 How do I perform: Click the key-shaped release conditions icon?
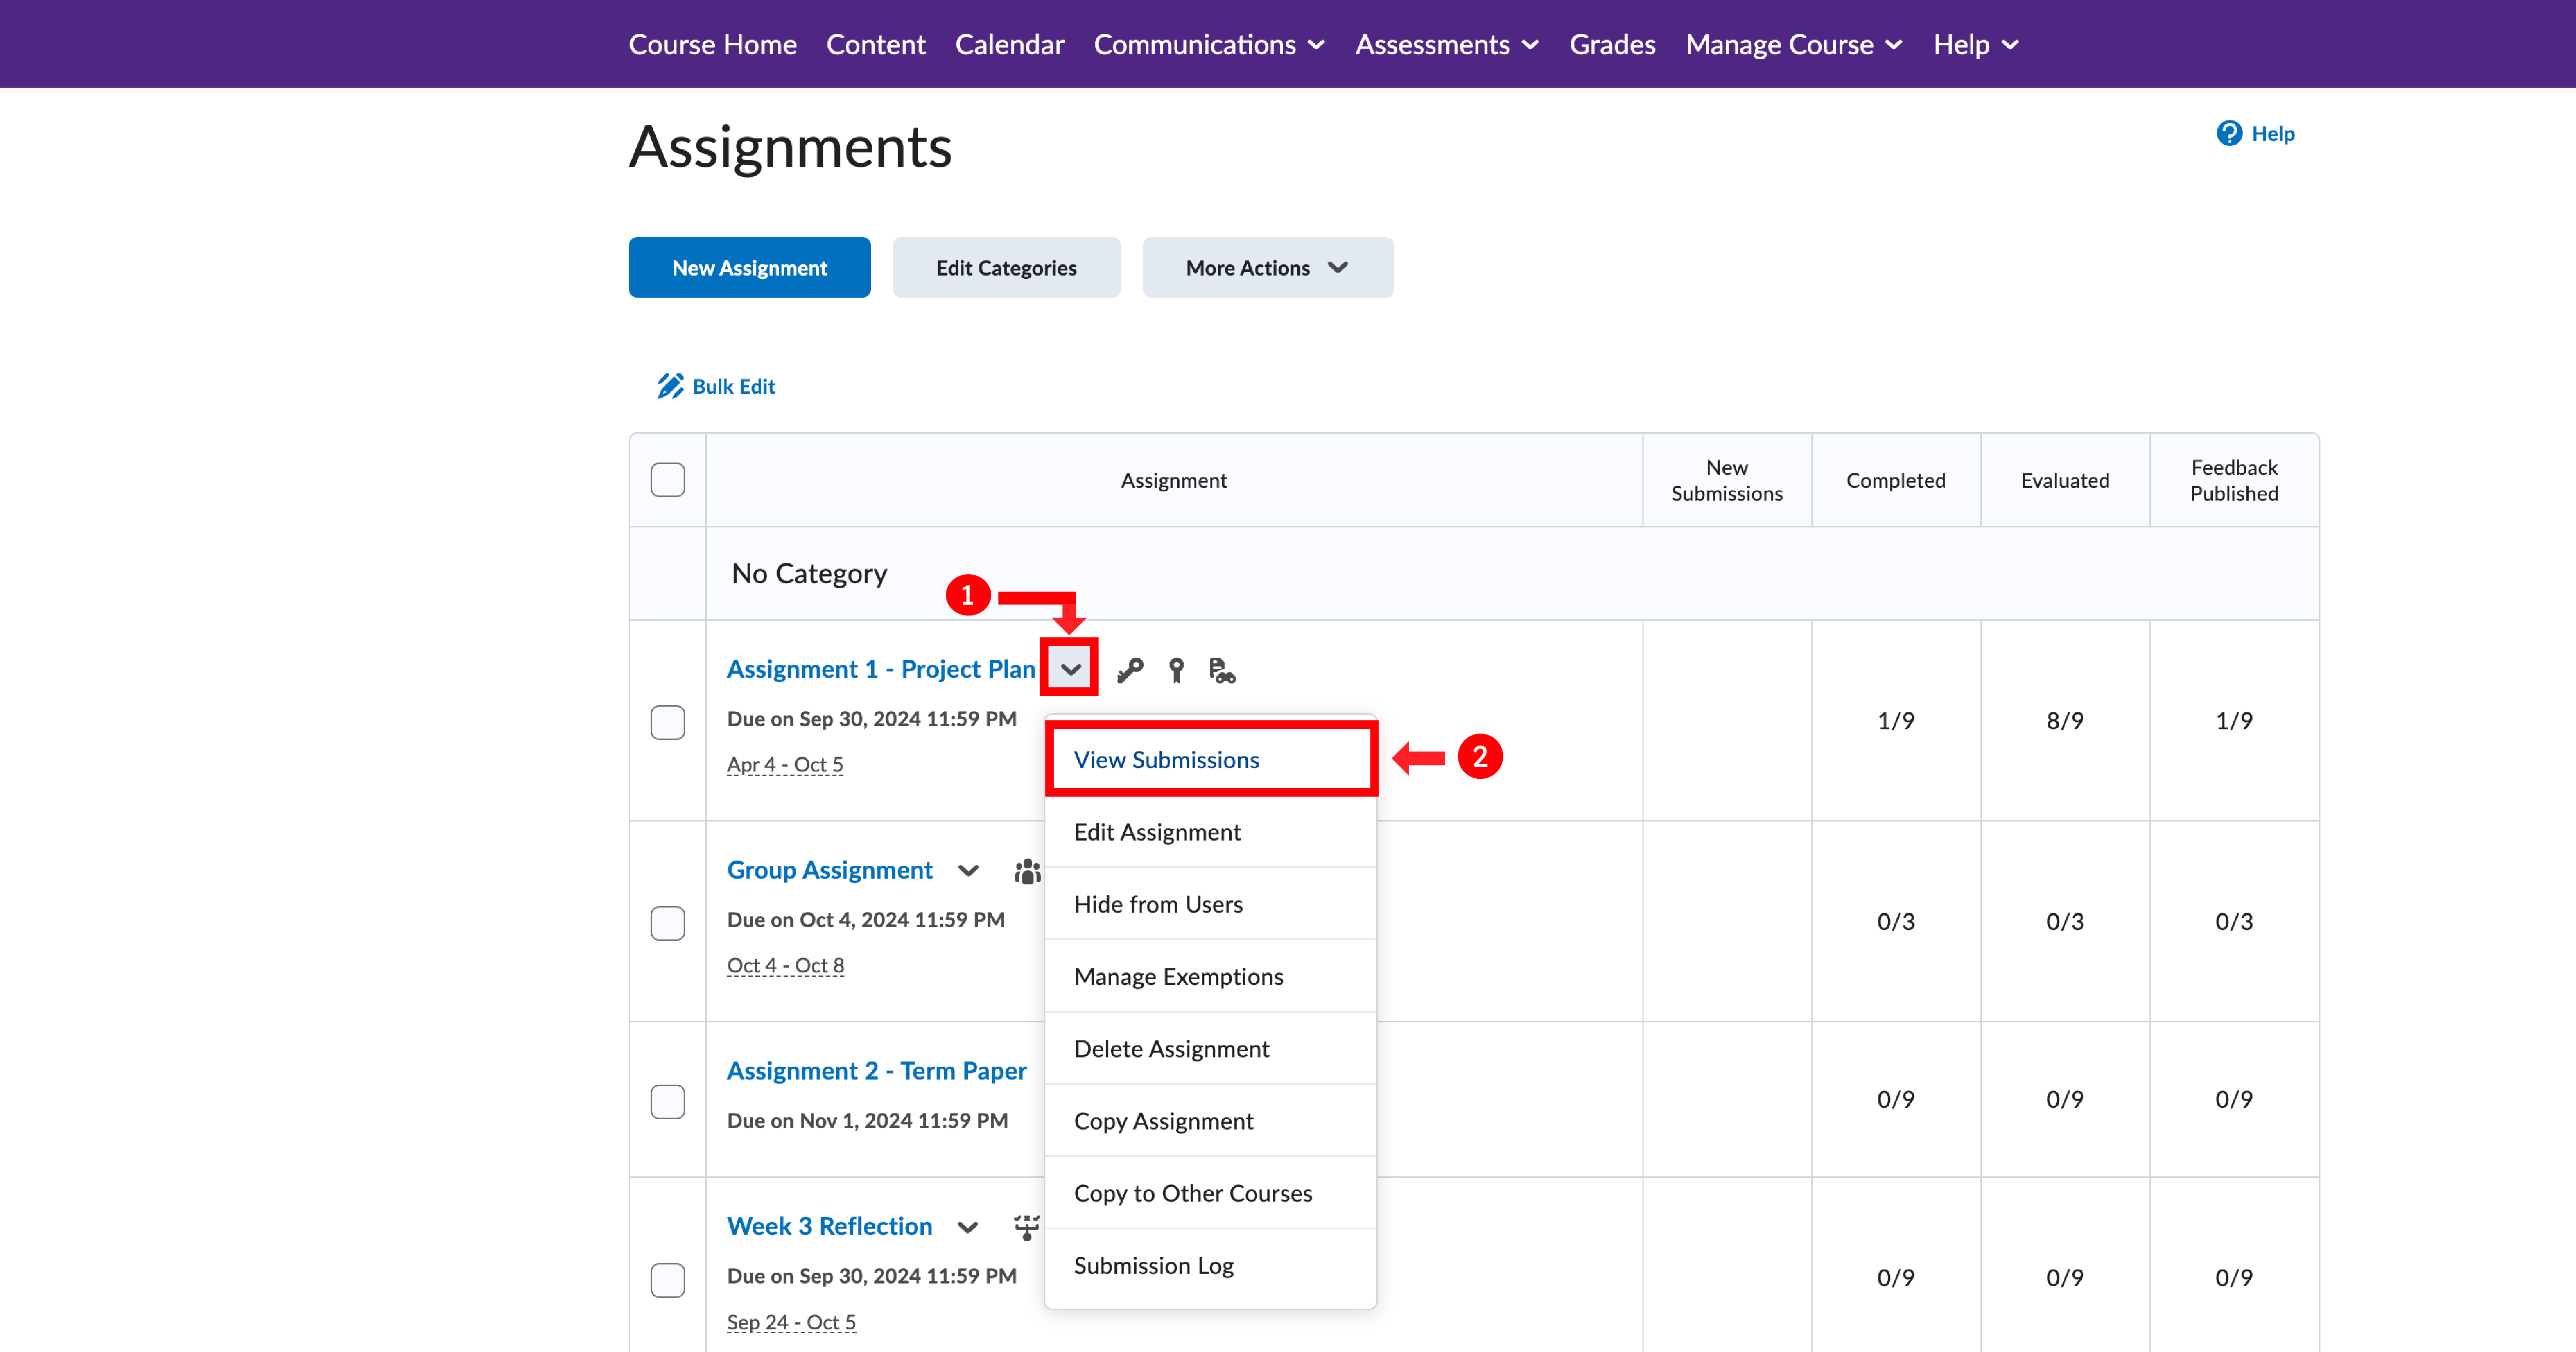click(1130, 670)
